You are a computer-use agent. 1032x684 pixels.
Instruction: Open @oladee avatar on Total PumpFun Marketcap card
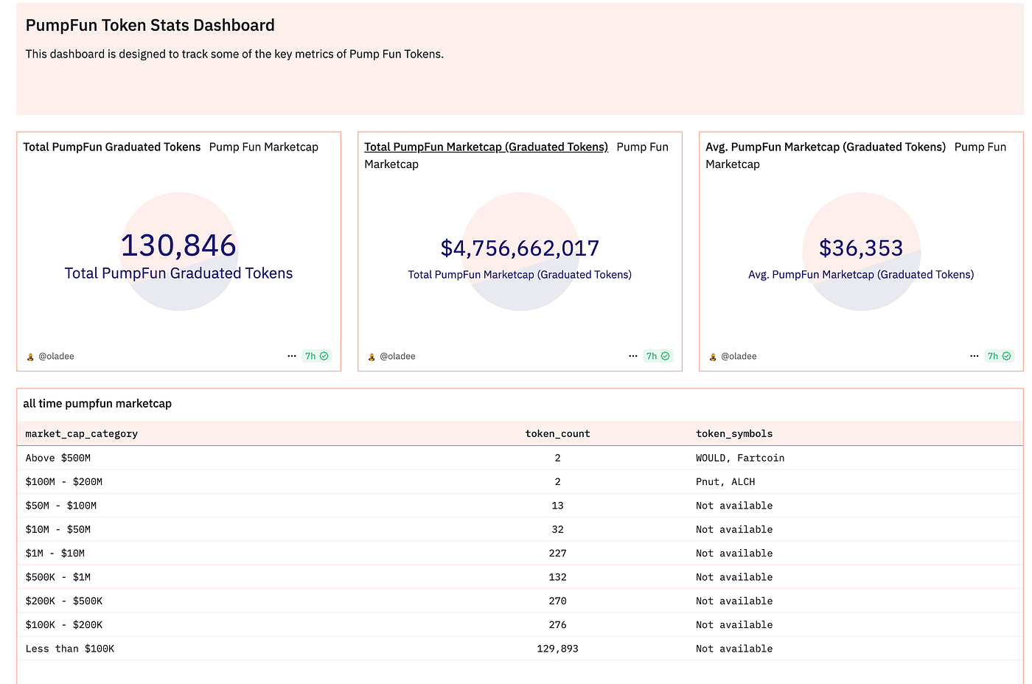tap(372, 357)
